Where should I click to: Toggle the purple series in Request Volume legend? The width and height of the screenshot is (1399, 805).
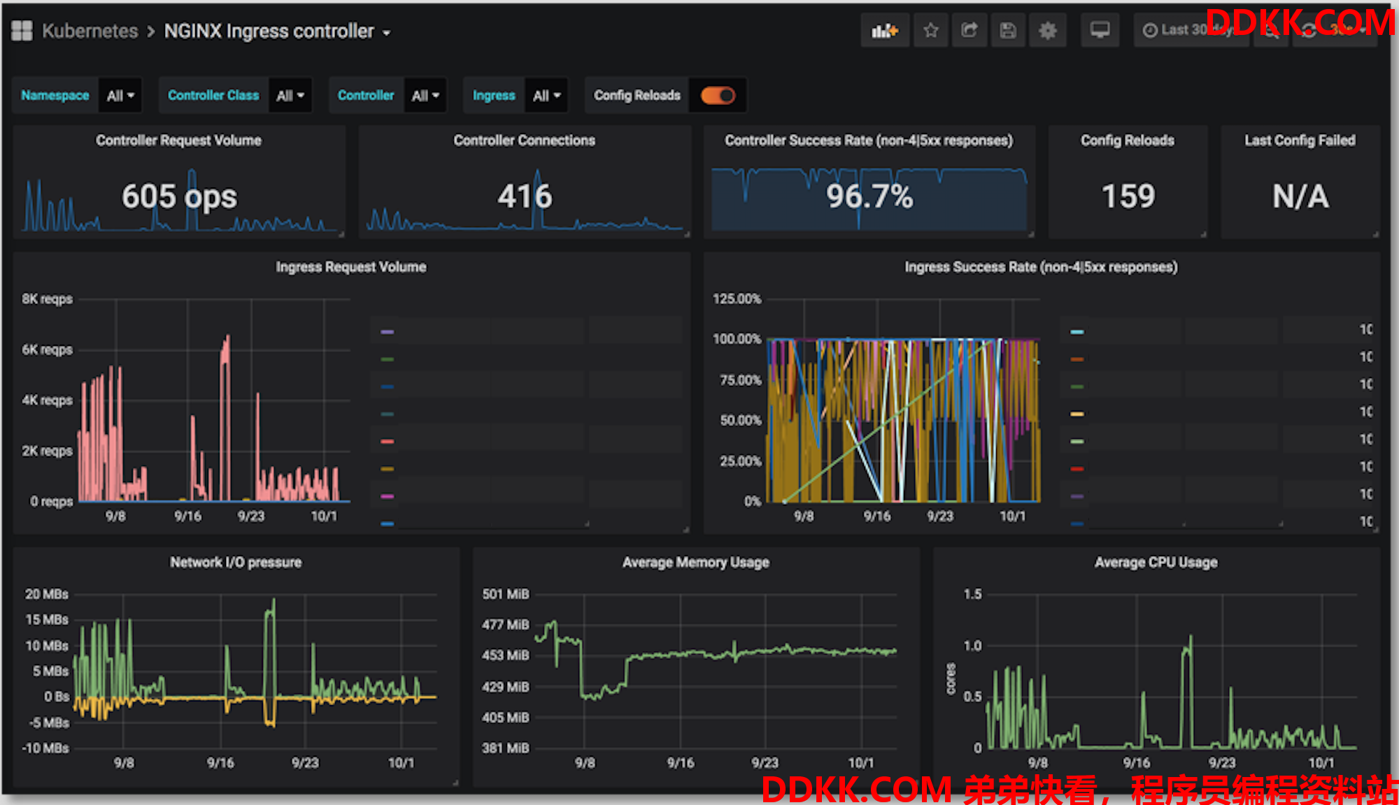click(387, 332)
